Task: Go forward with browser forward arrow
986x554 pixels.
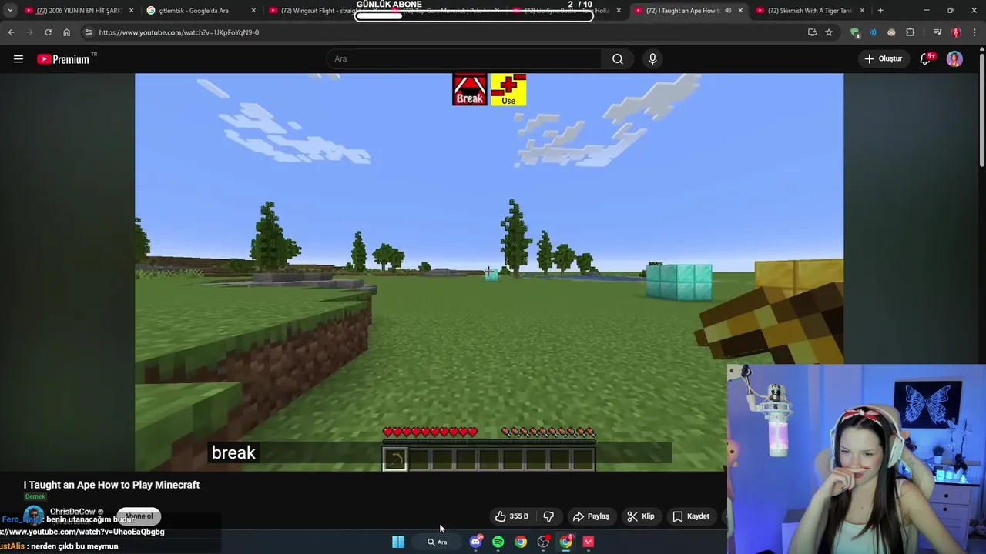Action: 29,32
